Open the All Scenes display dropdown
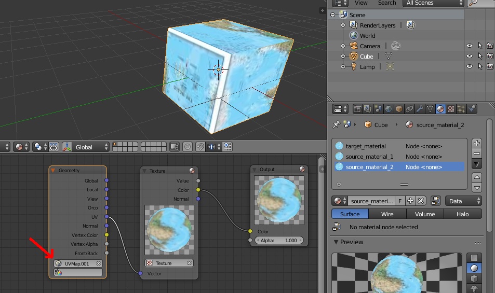Image resolution: width=495 pixels, height=293 pixels. click(433, 3)
